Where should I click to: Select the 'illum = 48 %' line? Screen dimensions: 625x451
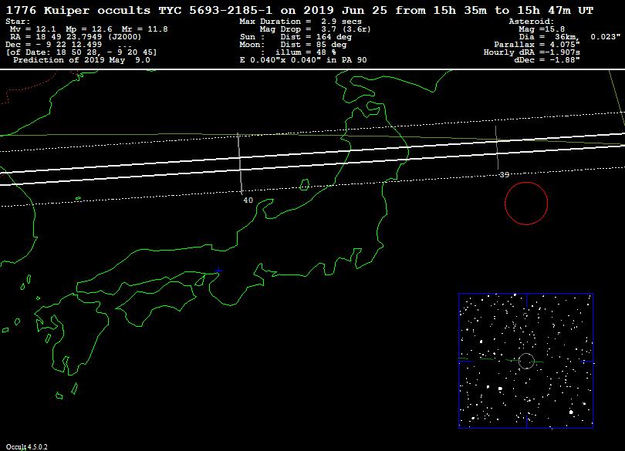click(305, 52)
